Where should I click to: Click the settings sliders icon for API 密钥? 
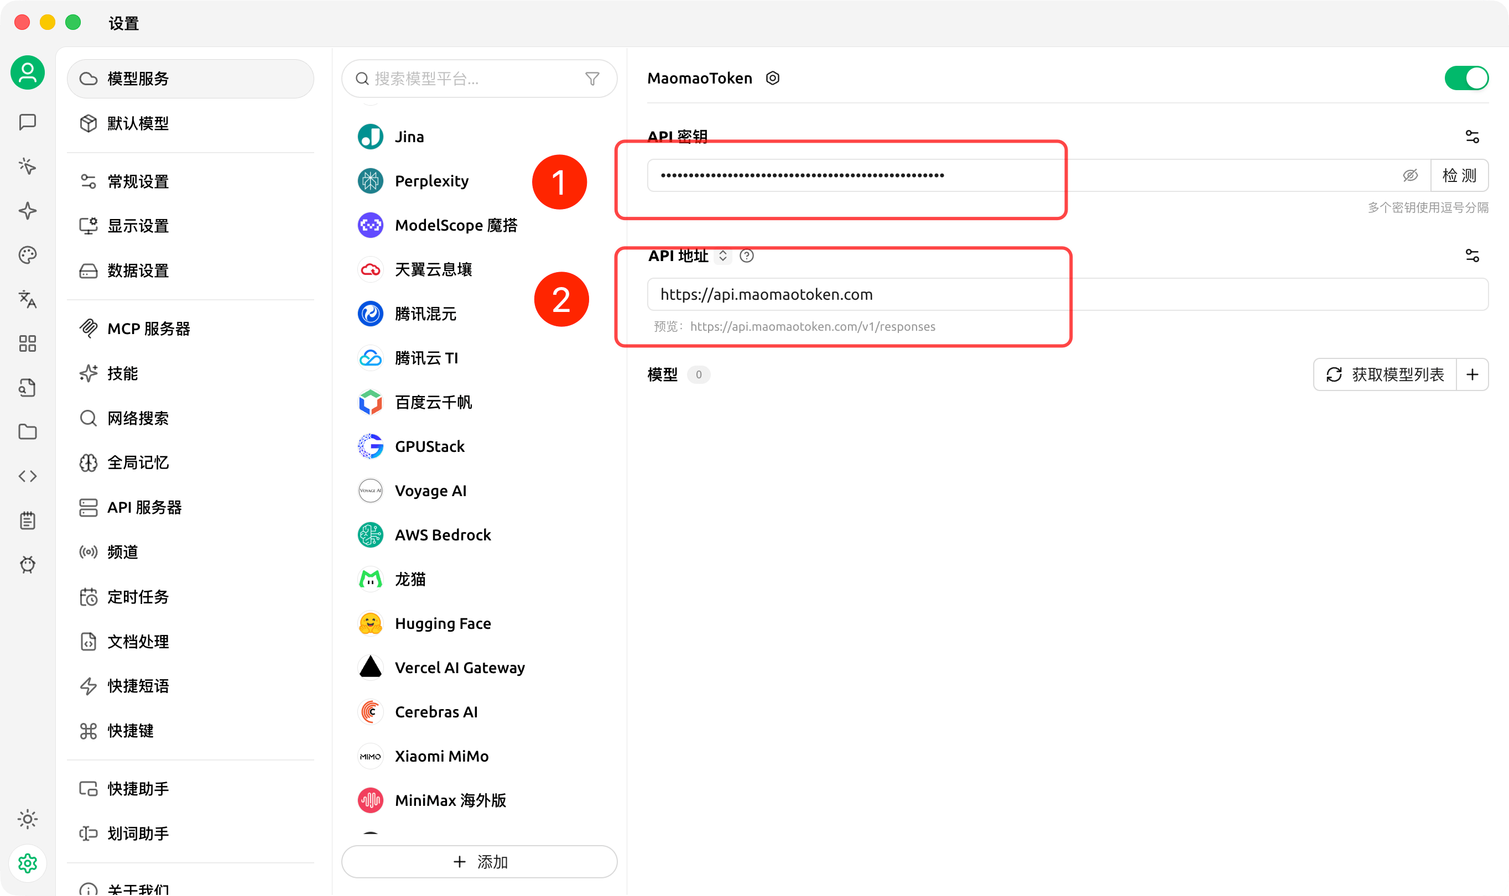pyautogui.click(x=1472, y=137)
